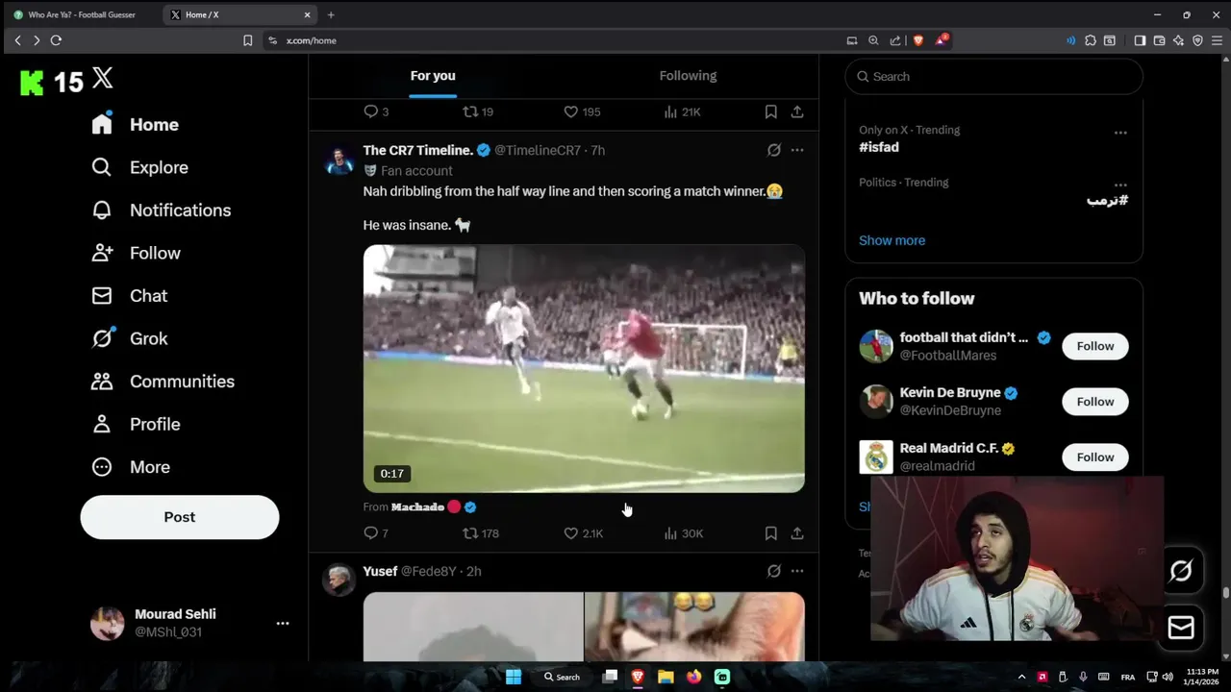The image size is (1231, 692).
Task: Open more options for Politics trending item
Action: point(1120,185)
